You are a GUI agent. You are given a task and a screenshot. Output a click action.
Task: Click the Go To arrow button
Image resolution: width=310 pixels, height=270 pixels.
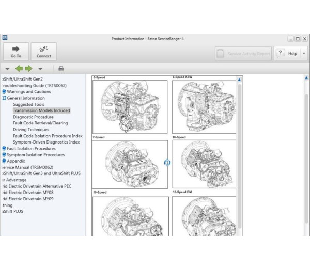tap(16, 52)
